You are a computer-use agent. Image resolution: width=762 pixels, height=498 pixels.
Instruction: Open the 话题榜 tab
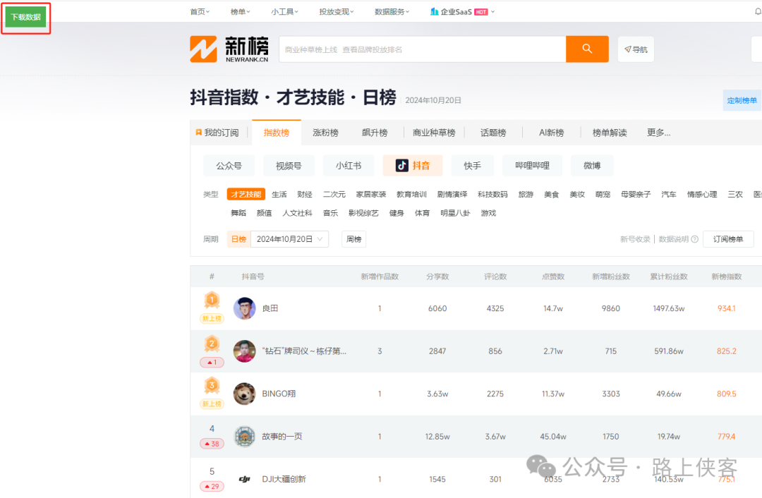click(x=493, y=133)
